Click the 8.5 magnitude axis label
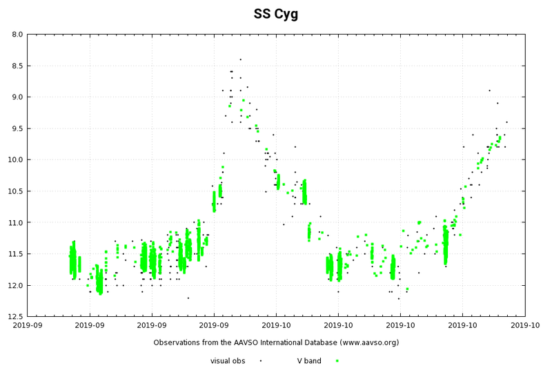Viewport: 552px width, 368px height. (18, 66)
